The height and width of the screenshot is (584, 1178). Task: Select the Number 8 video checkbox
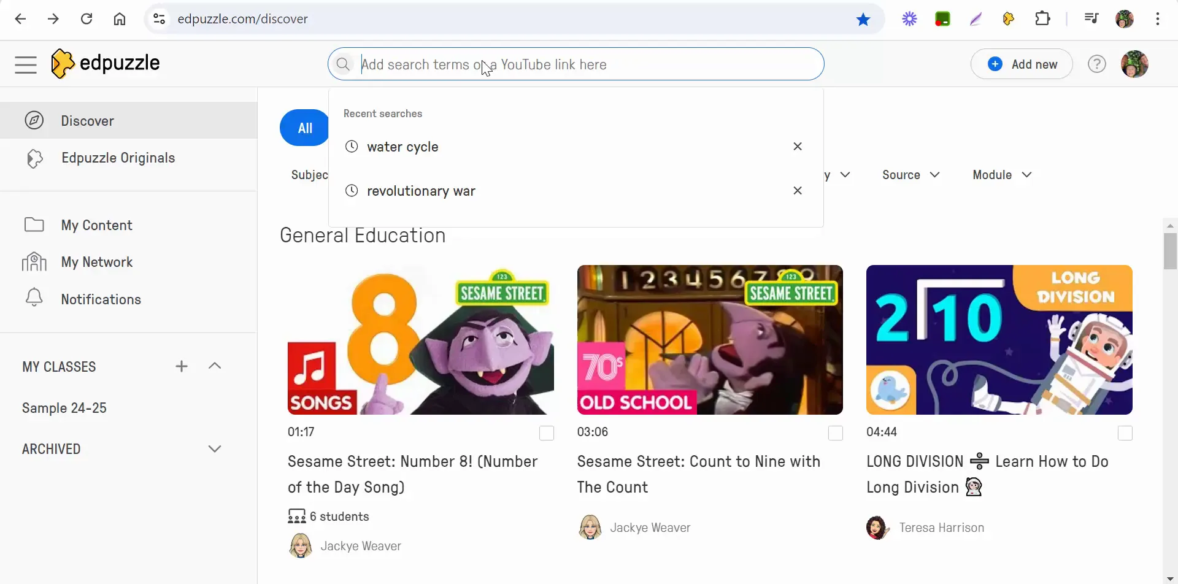(547, 433)
